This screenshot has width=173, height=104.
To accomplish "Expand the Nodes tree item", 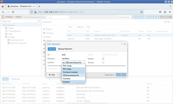I will click(4, 28).
